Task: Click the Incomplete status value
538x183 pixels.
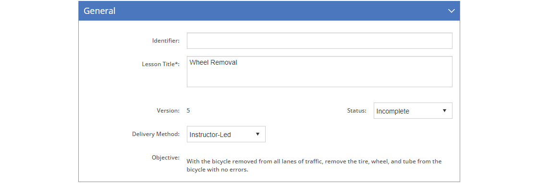Action: [x=393, y=111]
